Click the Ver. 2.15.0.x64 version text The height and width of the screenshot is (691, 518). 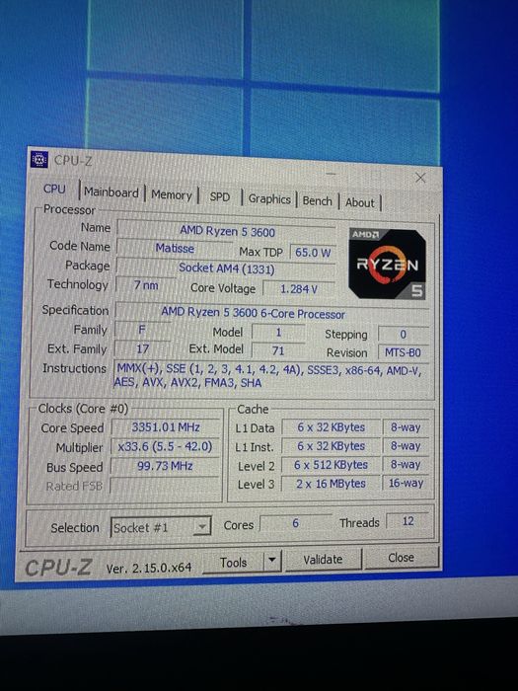click(149, 568)
